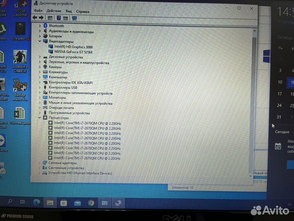Open the Файл menu

click(x=38, y=11)
